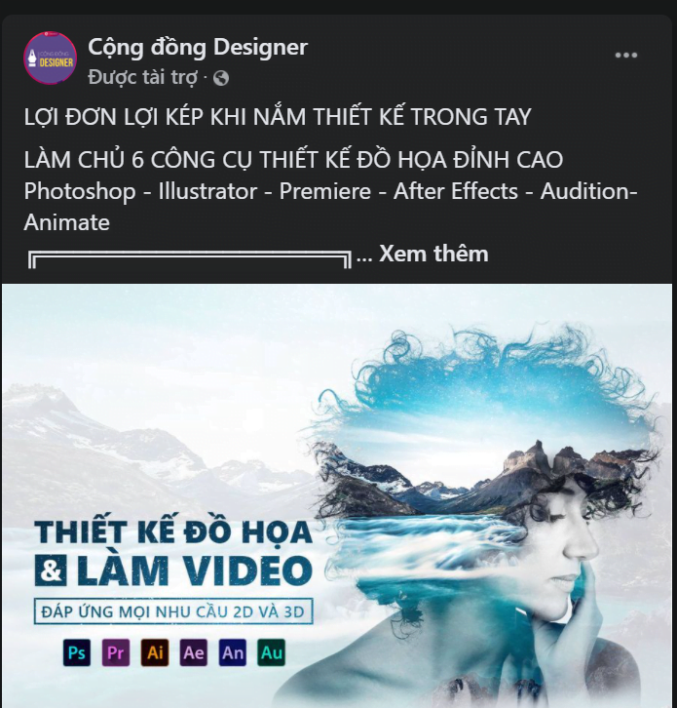This screenshot has width=677, height=708.
Task: Open the three-dots post options menu
Action: click(626, 55)
